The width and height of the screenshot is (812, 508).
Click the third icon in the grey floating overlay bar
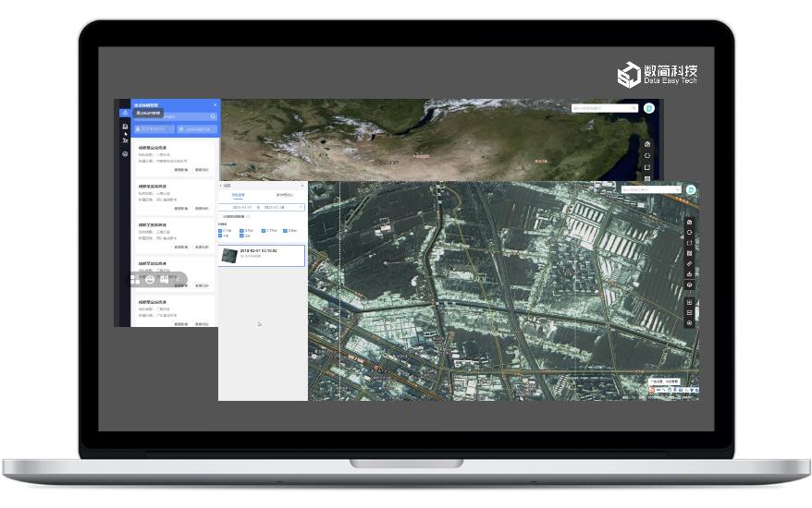(165, 280)
